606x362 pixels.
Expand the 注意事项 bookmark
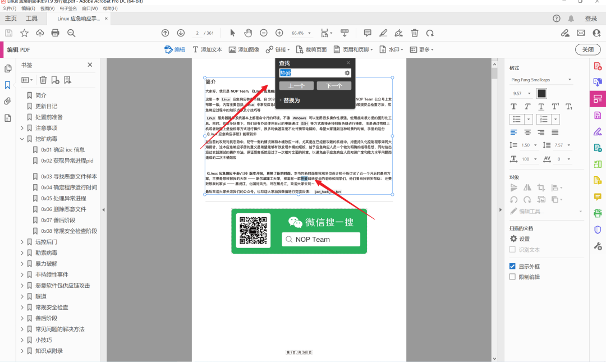tap(22, 128)
